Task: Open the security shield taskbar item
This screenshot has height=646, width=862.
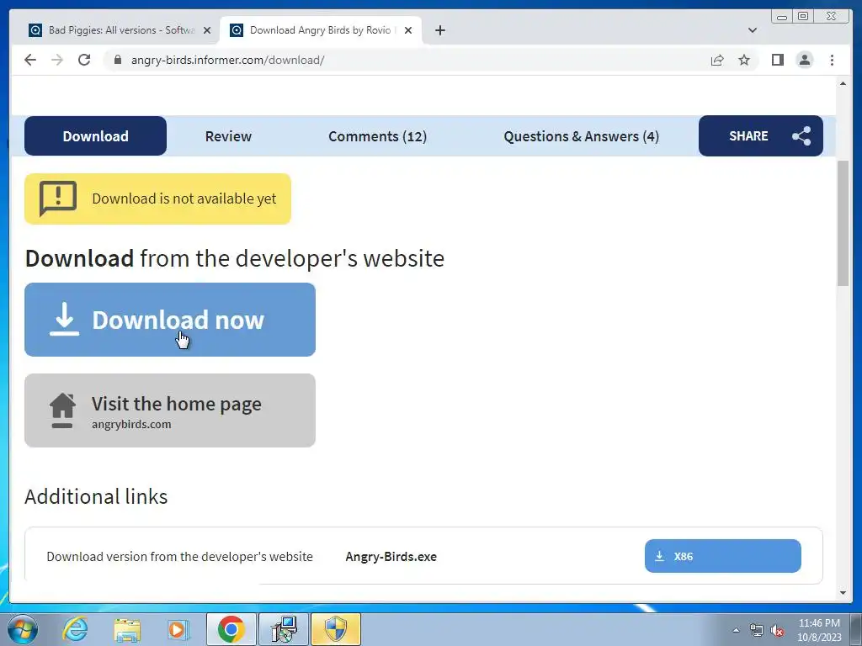Action: (336, 629)
